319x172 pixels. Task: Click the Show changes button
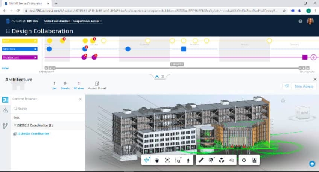pyautogui.click(x=304, y=86)
